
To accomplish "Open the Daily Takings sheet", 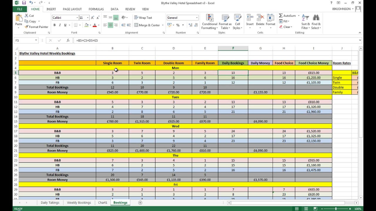I will tap(50, 203).
